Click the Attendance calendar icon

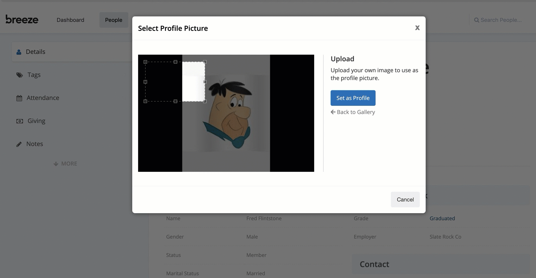[x=19, y=98]
